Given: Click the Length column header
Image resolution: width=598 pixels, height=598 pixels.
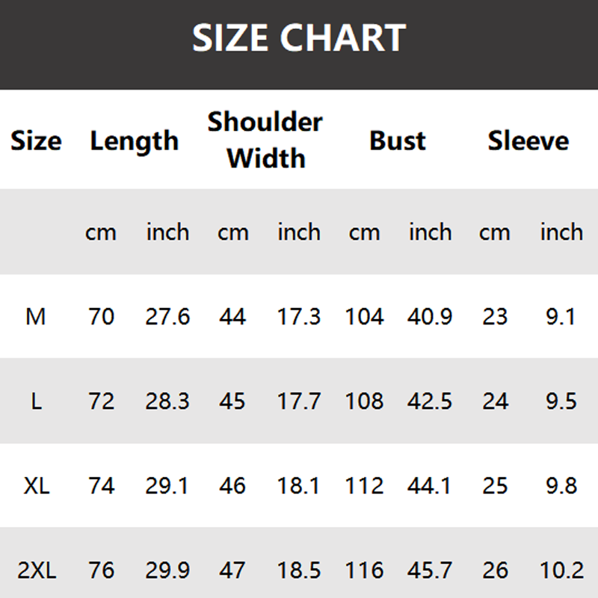Looking at the screenshot, I should pyautogui.click(x=135, y=141).
